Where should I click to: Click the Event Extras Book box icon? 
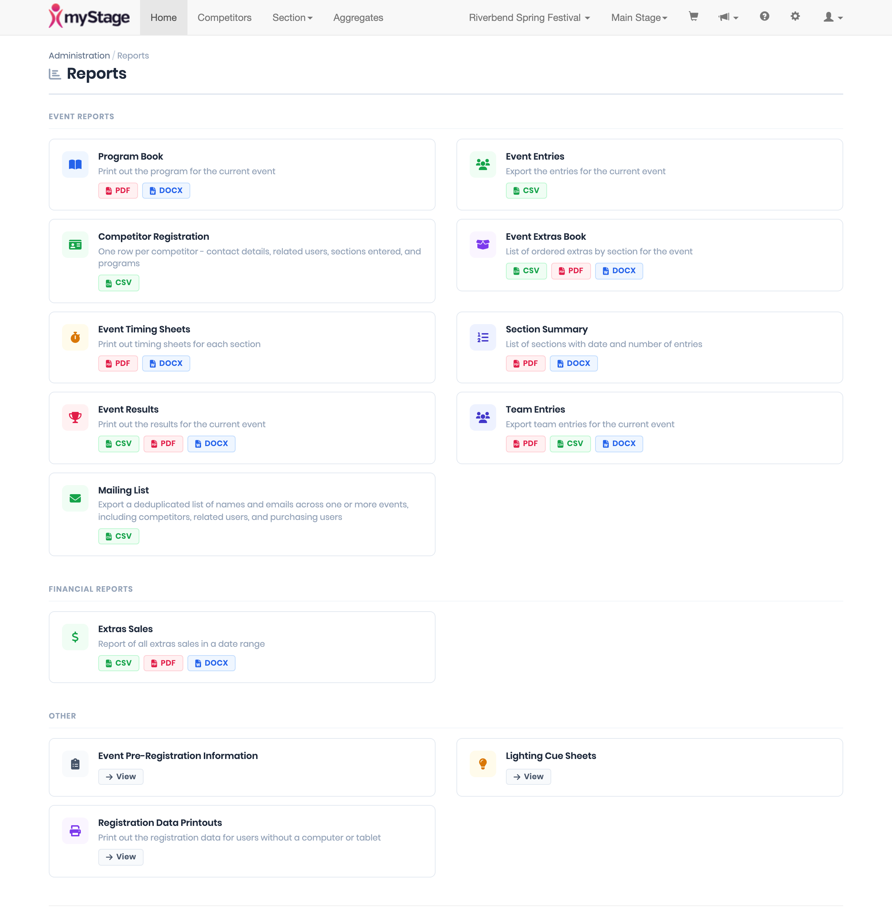coord(483,245)
